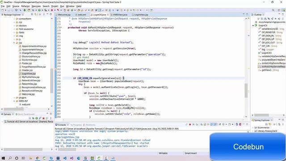Open the Refactor menu
Image resolution: width=286 pixels, height=161 pixels.
[25, 6]
